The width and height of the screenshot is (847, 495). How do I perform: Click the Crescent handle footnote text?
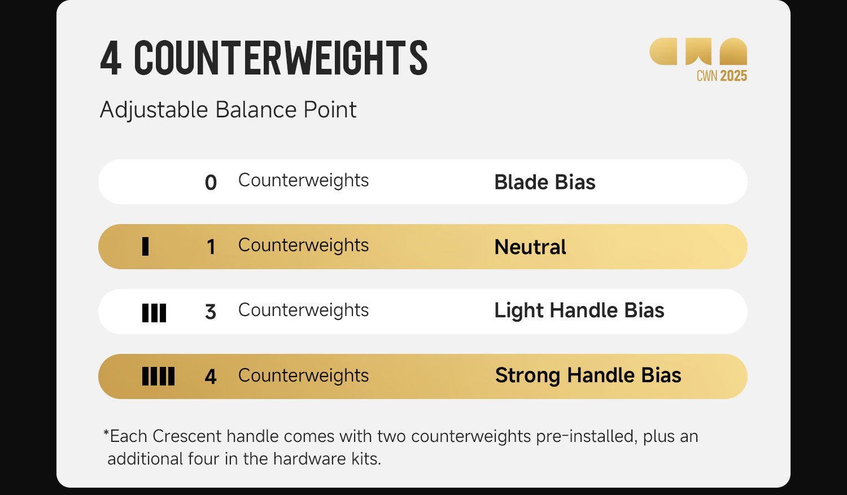401,447
